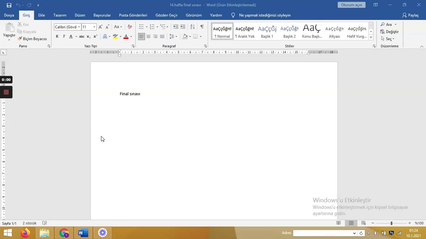Click the ruler tab selector icon

3,52
